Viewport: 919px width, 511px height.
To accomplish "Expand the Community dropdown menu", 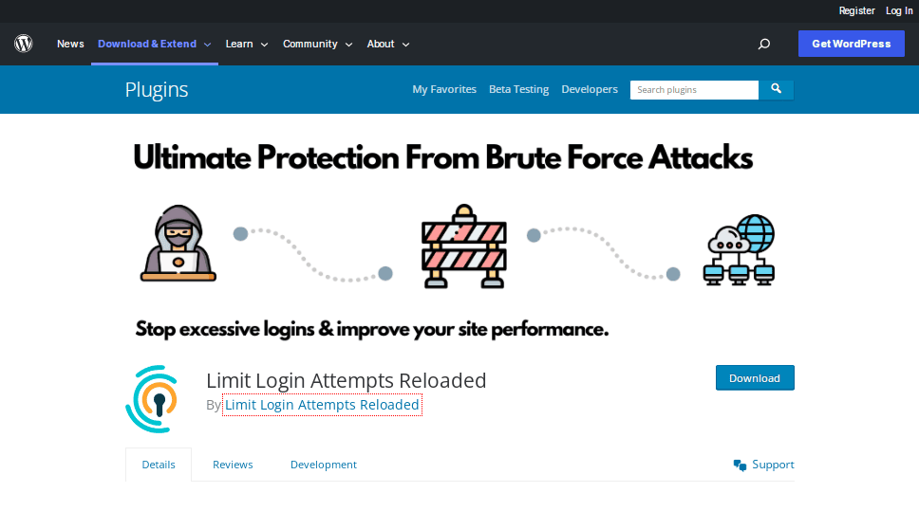I will 318,44.
